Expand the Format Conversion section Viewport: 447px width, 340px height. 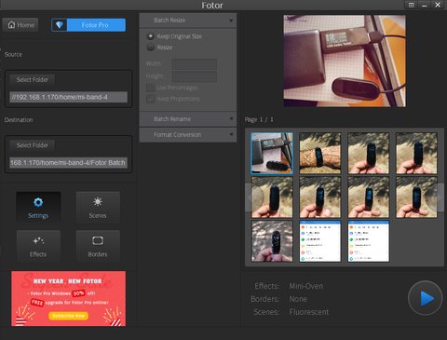point(188,135)
